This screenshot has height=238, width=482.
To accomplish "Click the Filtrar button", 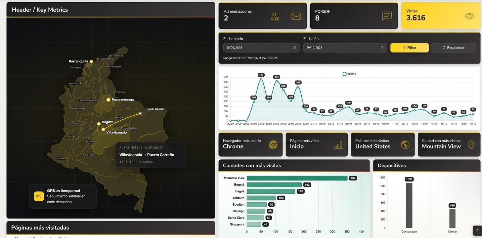I will point(410,48).
